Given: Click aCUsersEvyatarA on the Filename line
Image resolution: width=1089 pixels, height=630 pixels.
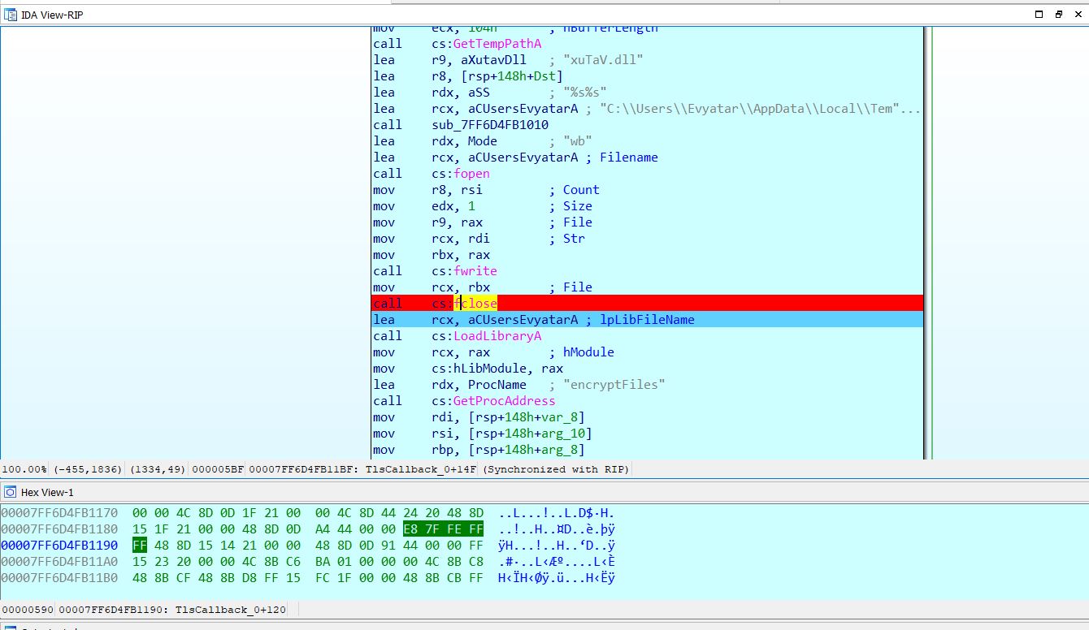Looking at the screenshot, I should (x=523, y=157).
